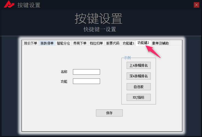Screen dimensions: 202x137
Task: Click the 深A涨幅排名 example button
Action: [138, 76]
